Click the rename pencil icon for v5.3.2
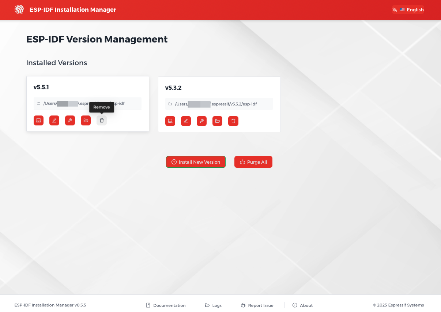This screenshot has height=312, width=441. click(186, 121)
